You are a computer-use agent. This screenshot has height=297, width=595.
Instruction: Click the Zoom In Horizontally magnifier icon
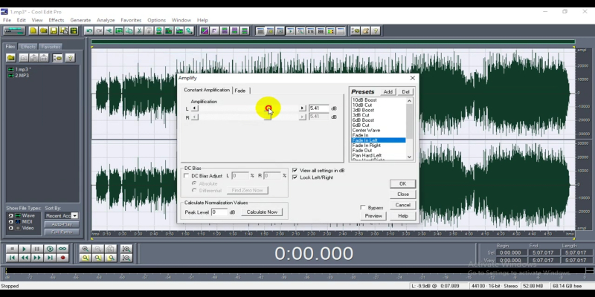click(86, 249)
